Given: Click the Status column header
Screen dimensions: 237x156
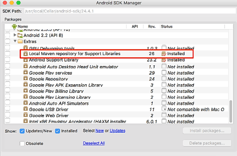Looking at the screenshot, I should point(166,27).
